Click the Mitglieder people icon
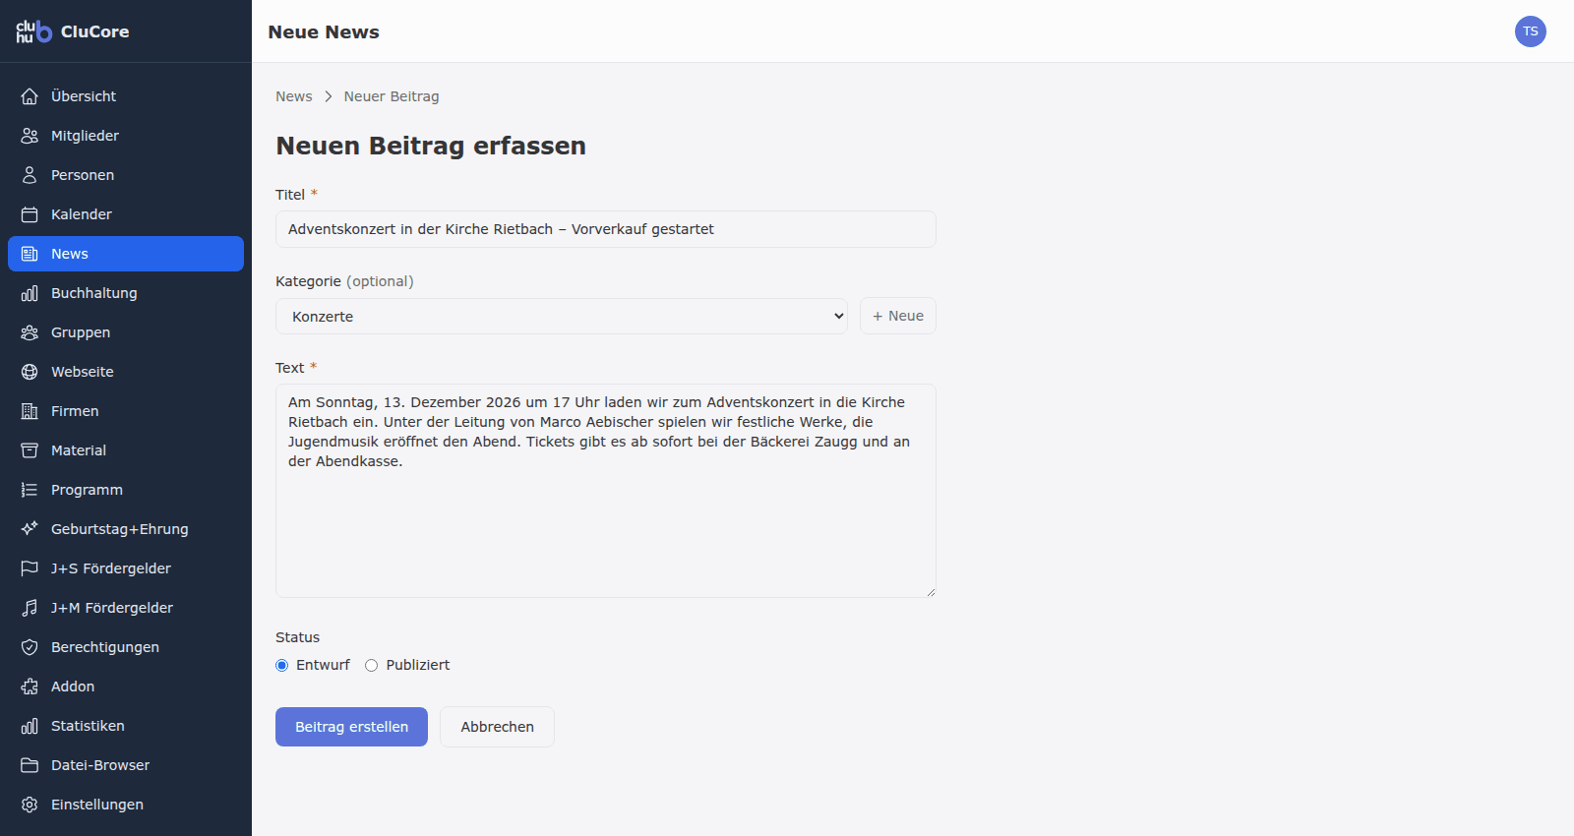The height and width of the screenshot is (836, 1574). (x=30, y=136)
